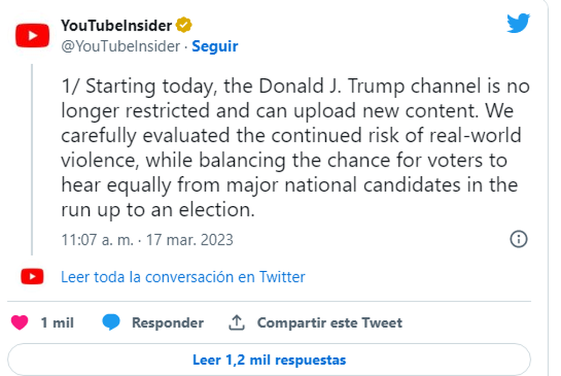
Task: Click the blue reply bubble icon
Action: (x=111, y=323)
